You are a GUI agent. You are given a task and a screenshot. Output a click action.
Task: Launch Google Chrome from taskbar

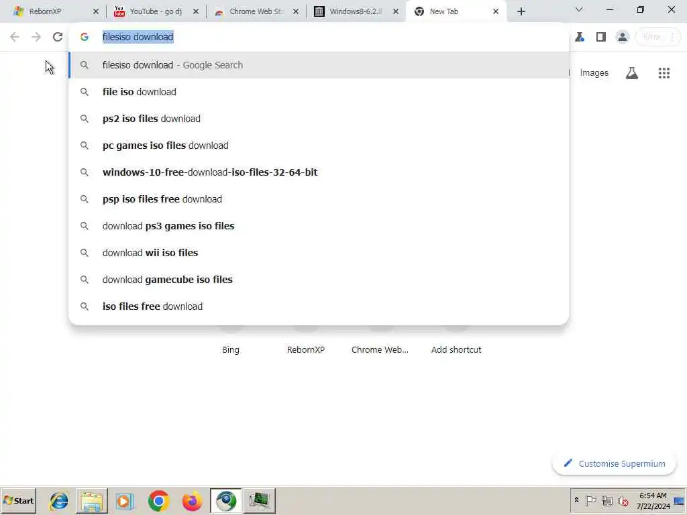[158, 500]
